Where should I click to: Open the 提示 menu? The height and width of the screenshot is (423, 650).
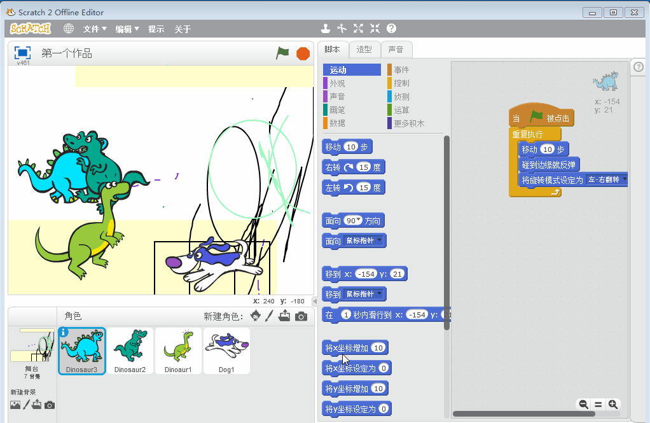(x=156, y=29)
